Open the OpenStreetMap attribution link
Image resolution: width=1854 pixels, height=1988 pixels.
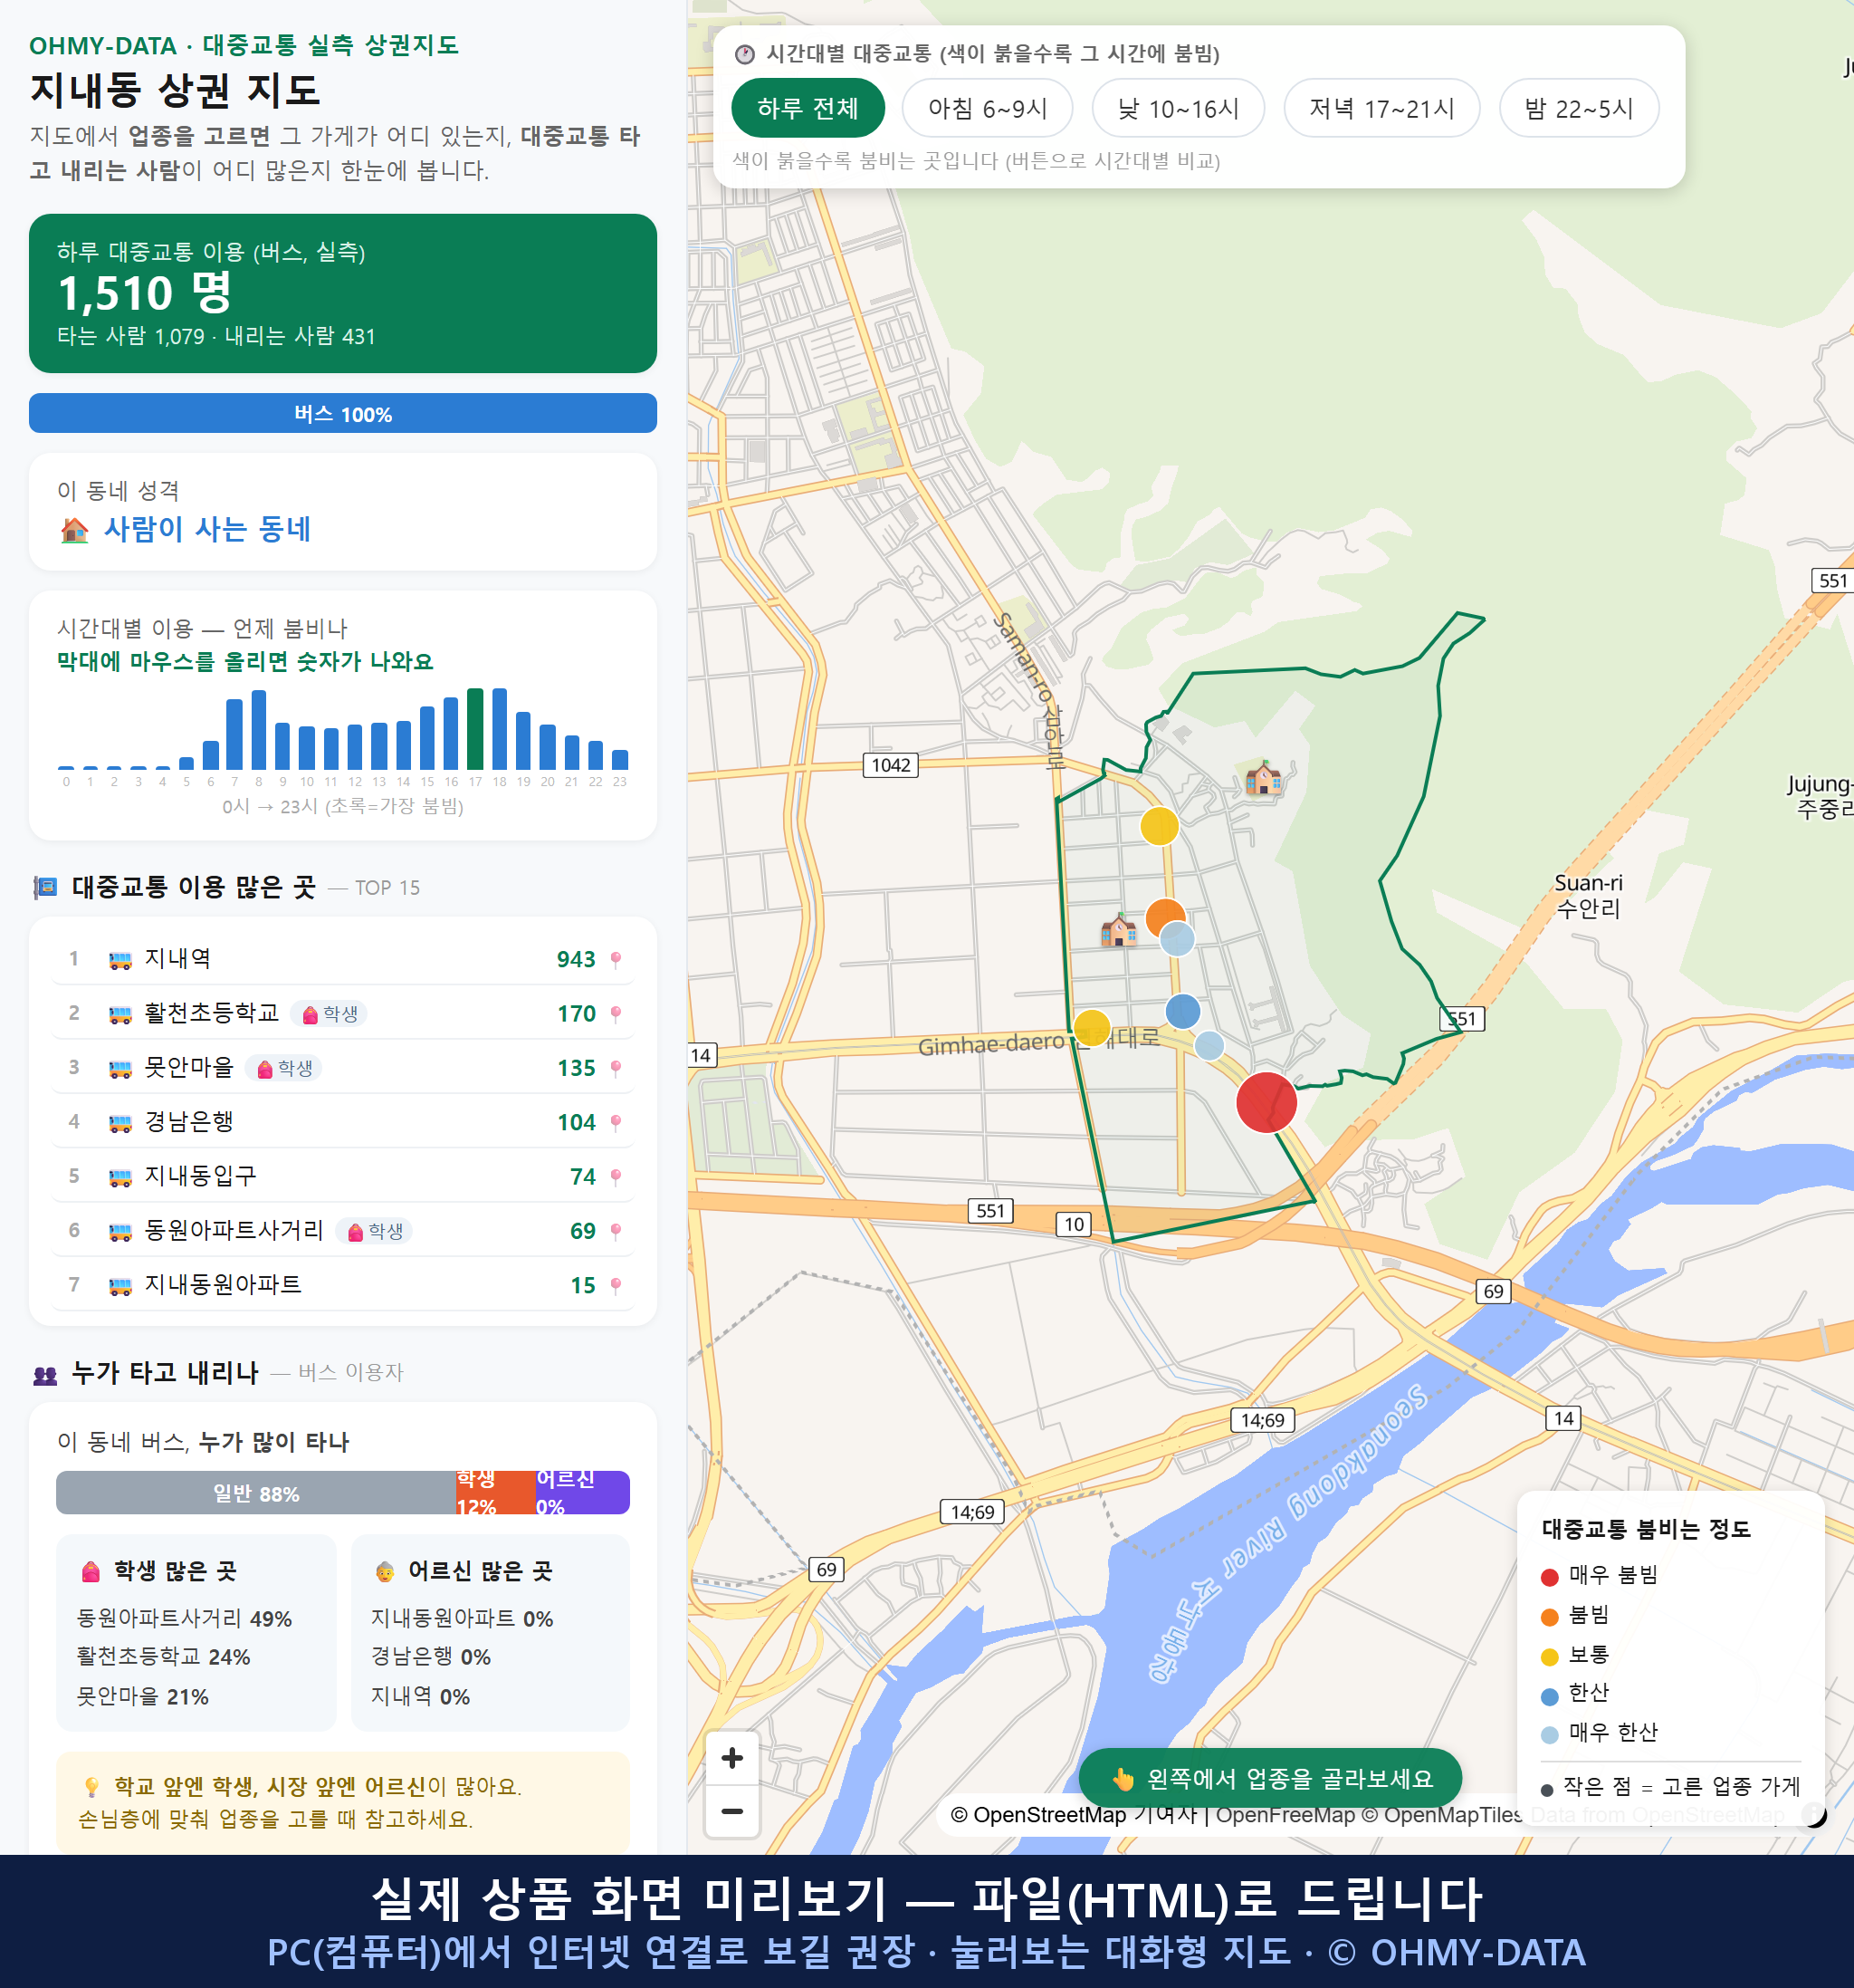click(x=1037, y=1814)
